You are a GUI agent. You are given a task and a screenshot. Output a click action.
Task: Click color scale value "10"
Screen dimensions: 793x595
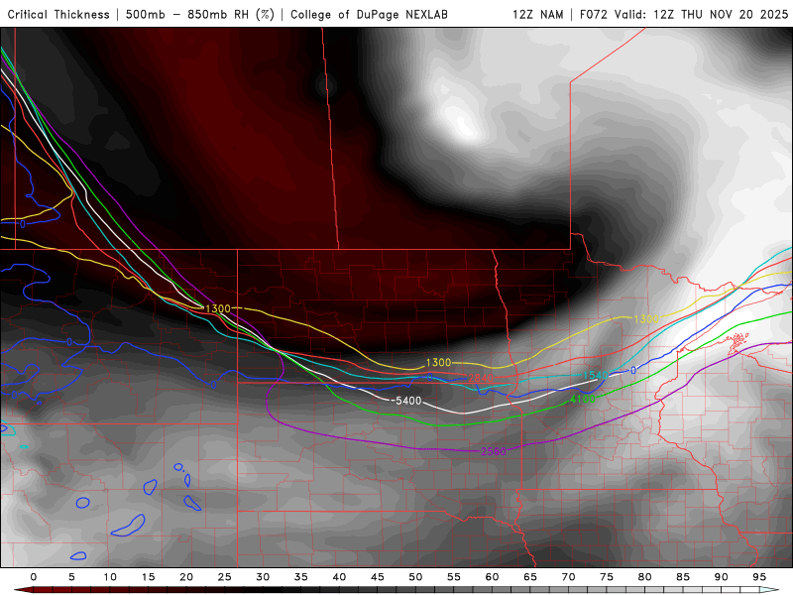tap(110, 577)
